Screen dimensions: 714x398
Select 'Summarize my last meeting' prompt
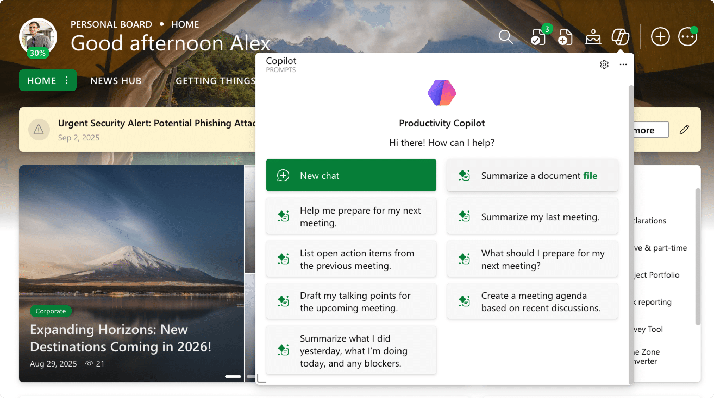pyautogui.click(x=532, y=217)
